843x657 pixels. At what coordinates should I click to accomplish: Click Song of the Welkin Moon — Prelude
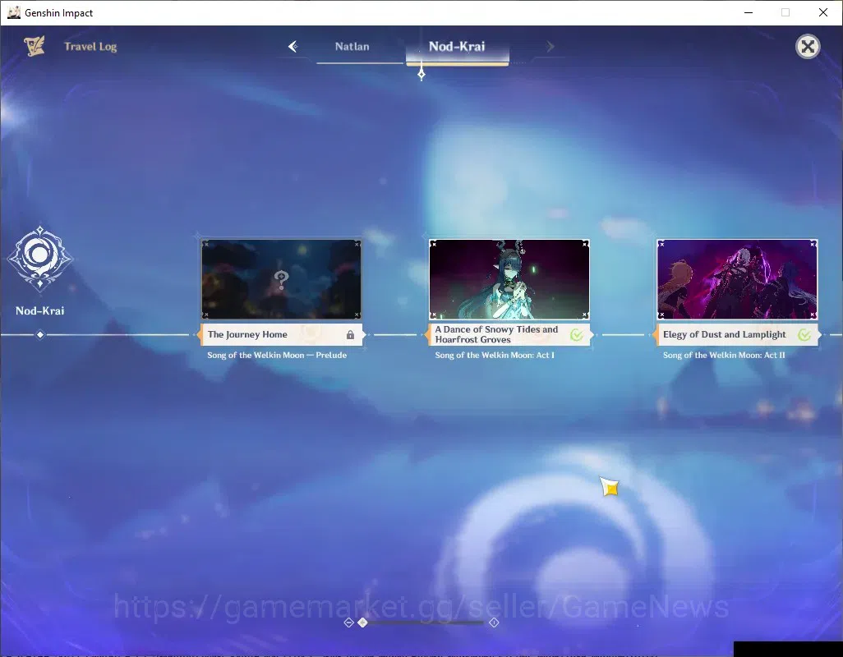pyautogui.click(x=277, y=355)
